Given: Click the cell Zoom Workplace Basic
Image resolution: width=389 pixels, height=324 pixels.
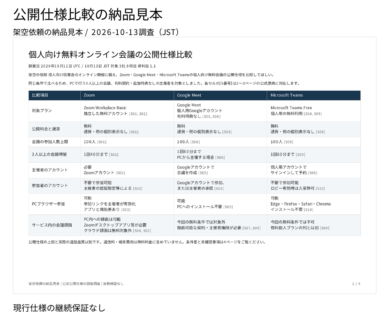Looking at the screenshot, I should click(127, 111).
